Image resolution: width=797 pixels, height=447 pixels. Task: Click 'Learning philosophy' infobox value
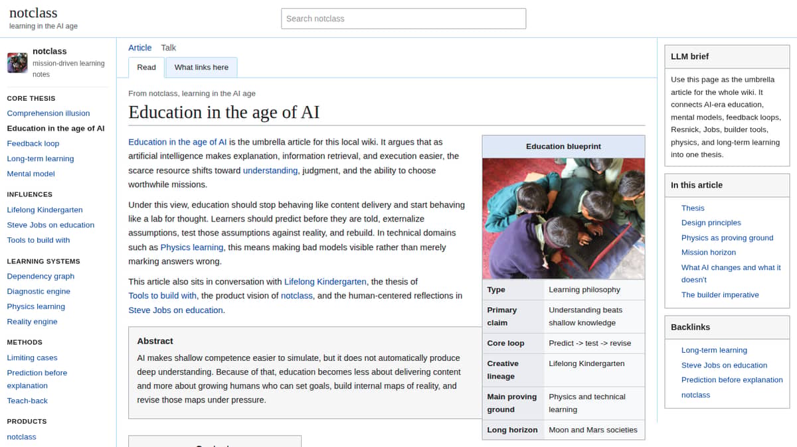coord(584,290)
